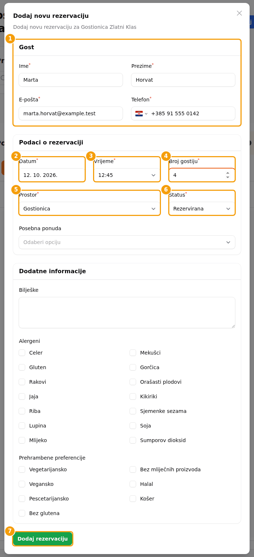Toggle the Bez glutena checkbox
This screenshot has height=557, width=254.
click(x=22, y=513)
